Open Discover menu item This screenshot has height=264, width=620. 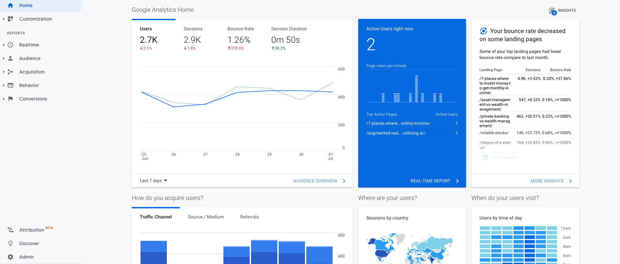[x=29, y=243]
